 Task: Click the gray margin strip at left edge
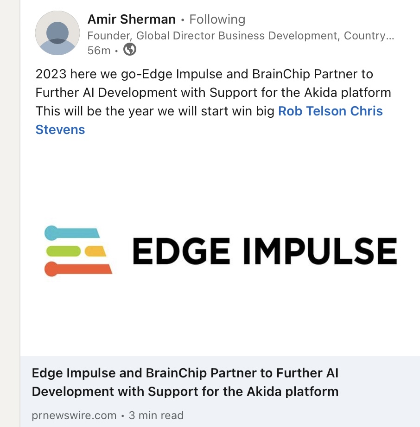(x=10, y=213)
